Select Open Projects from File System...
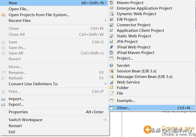This screenshot has height=137, width=196. pos(54,15)
